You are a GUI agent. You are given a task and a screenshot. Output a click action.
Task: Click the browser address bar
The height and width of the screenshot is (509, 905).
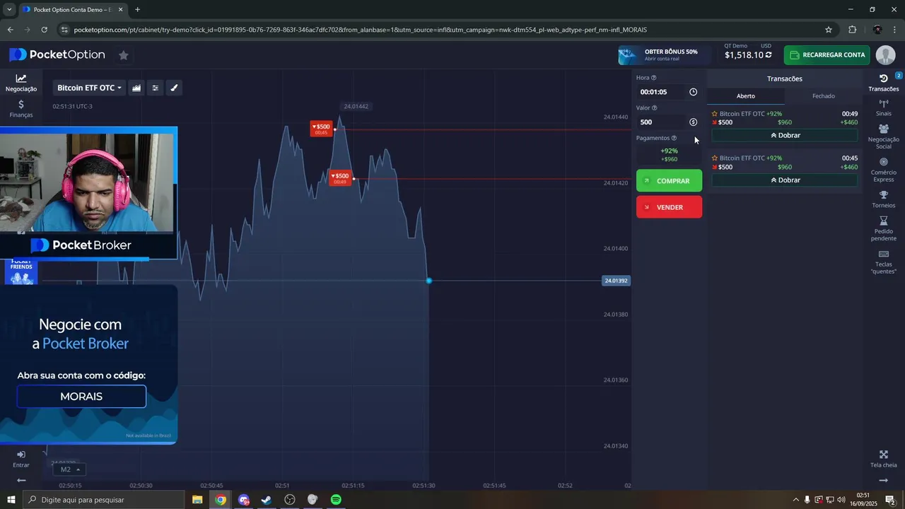pos(438,30)
